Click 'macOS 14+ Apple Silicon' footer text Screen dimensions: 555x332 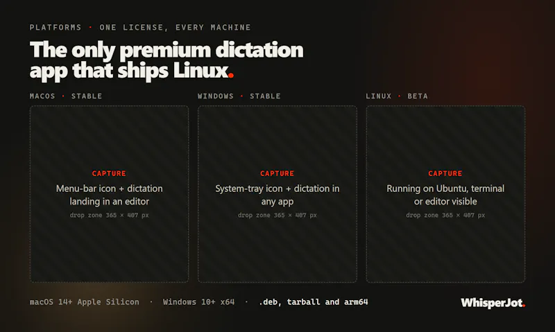tap(84, 302)
